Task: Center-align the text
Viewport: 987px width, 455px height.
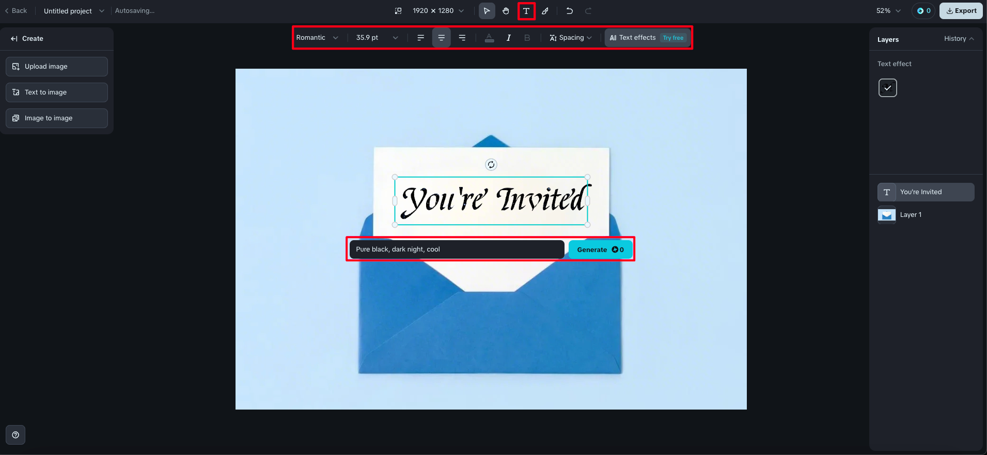Action: tap(441, 38)
